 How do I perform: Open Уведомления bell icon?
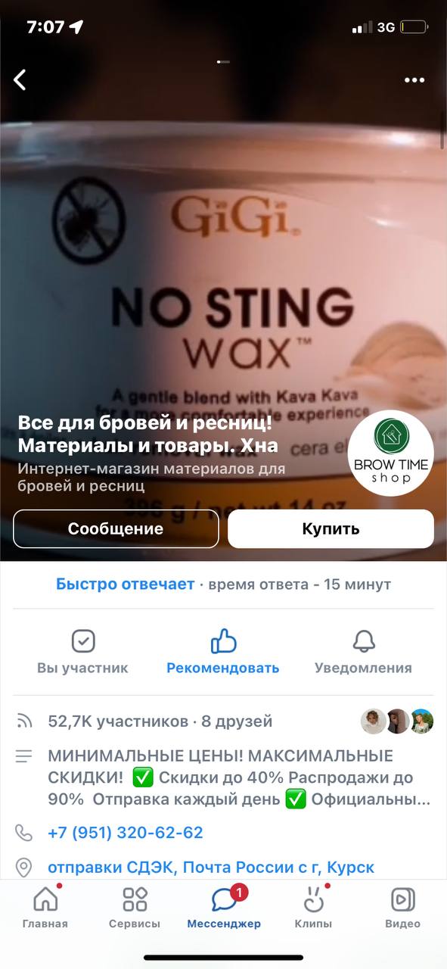click(x=364, y=642)
